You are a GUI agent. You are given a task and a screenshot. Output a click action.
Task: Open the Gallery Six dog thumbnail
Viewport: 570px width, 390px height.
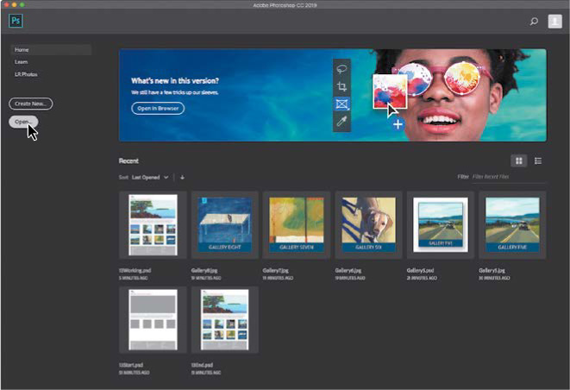368,225
